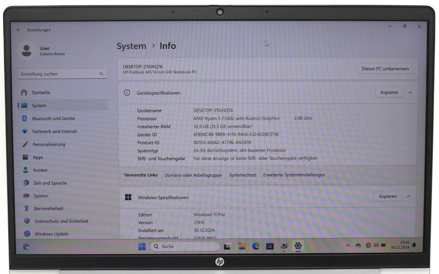Click the Zeit und Sprache globe icon
Viewport: 439px width, 274px height.
coord(26,183)
